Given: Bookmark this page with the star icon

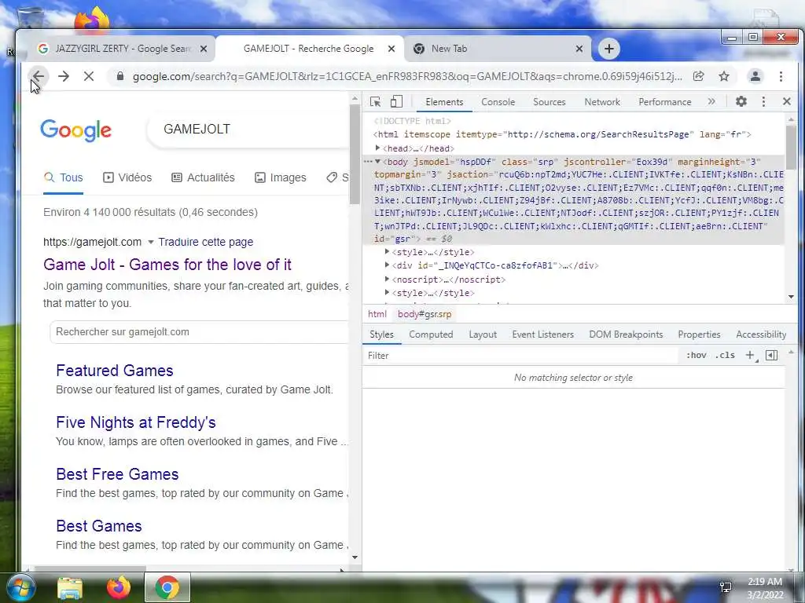Looking at the screenshot, I should (724, 76).
